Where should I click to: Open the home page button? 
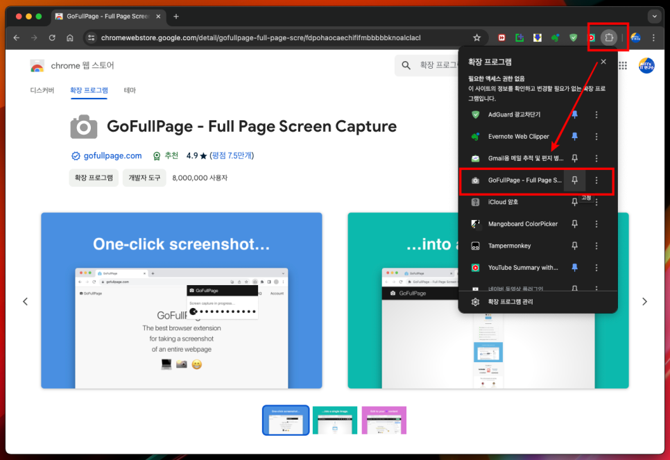(69, 37)
